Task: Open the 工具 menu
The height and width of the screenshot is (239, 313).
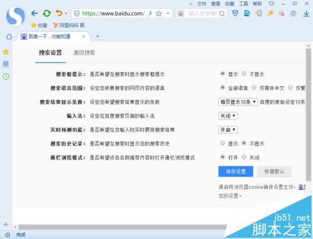Action: 244,4
